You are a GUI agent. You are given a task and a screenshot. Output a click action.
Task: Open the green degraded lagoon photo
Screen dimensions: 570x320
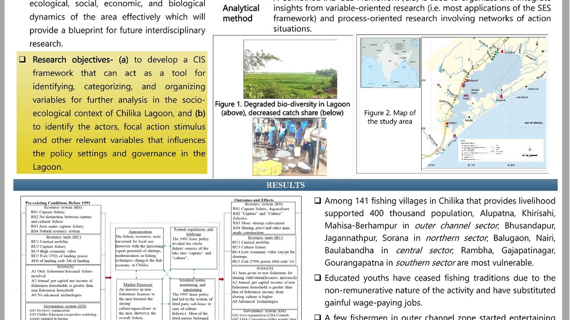tap(290, 69)
